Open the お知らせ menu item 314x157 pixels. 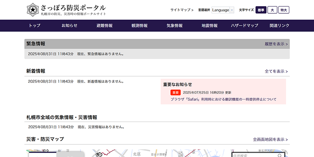(x=69, y=26)
